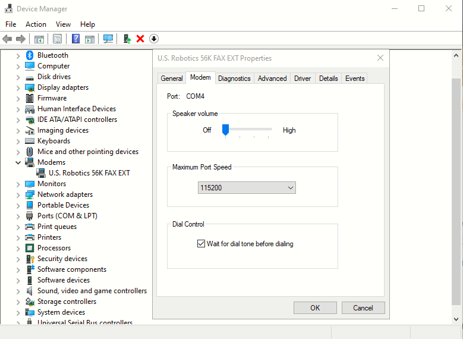Click the Human Interface Devices icon
The height and width of the screenshot is (339, 463).
point(30,109)
